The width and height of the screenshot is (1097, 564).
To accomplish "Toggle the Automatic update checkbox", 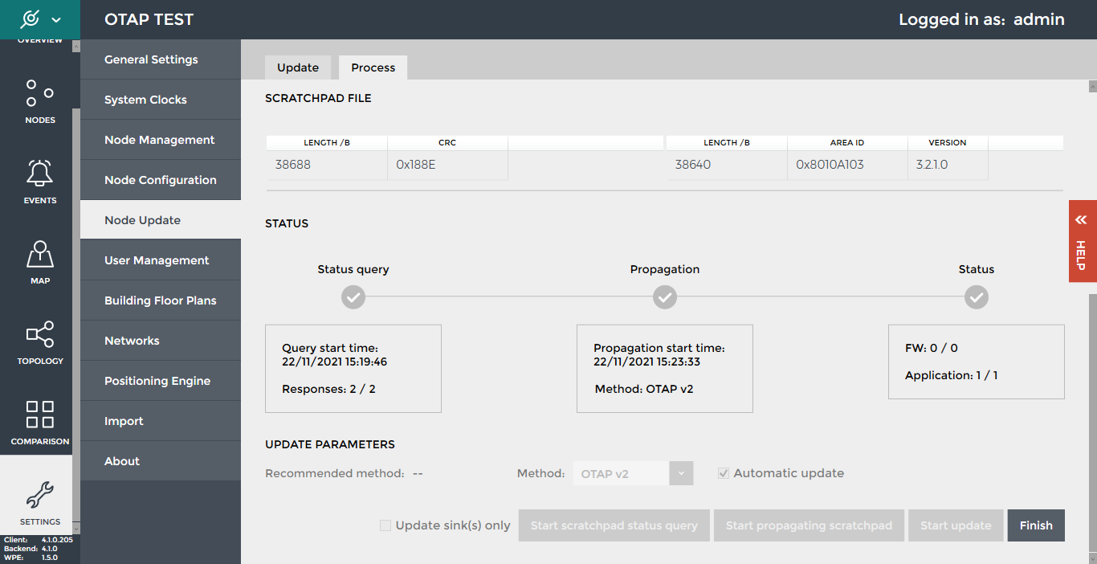I will pyautogui.click(x=724, y=473).
